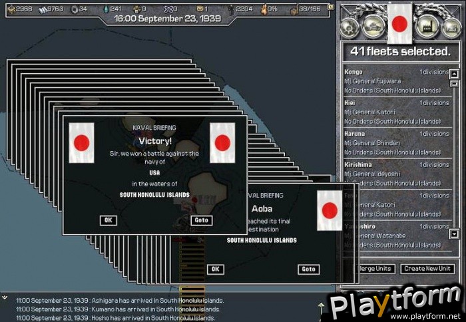Click 'Mj. General Ideyoshi' under Kirishima

coord(371,174)
